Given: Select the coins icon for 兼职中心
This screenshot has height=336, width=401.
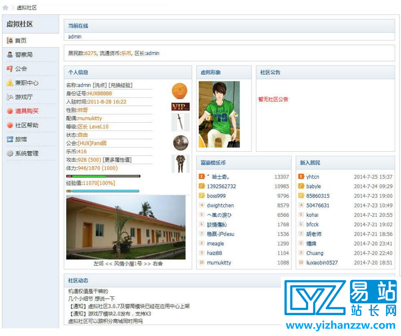Looking at the screenshot, I should [x=10, y=83].
